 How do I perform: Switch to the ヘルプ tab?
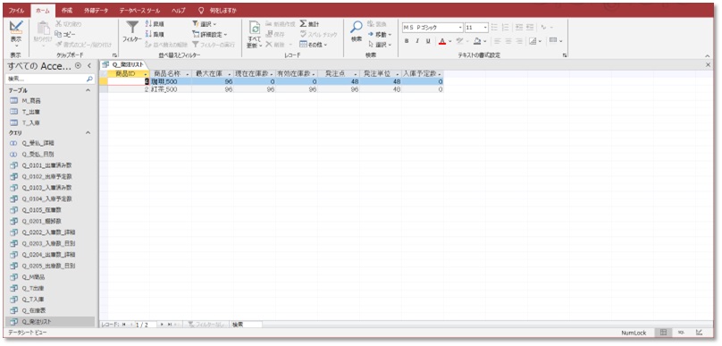coord(178,10)
